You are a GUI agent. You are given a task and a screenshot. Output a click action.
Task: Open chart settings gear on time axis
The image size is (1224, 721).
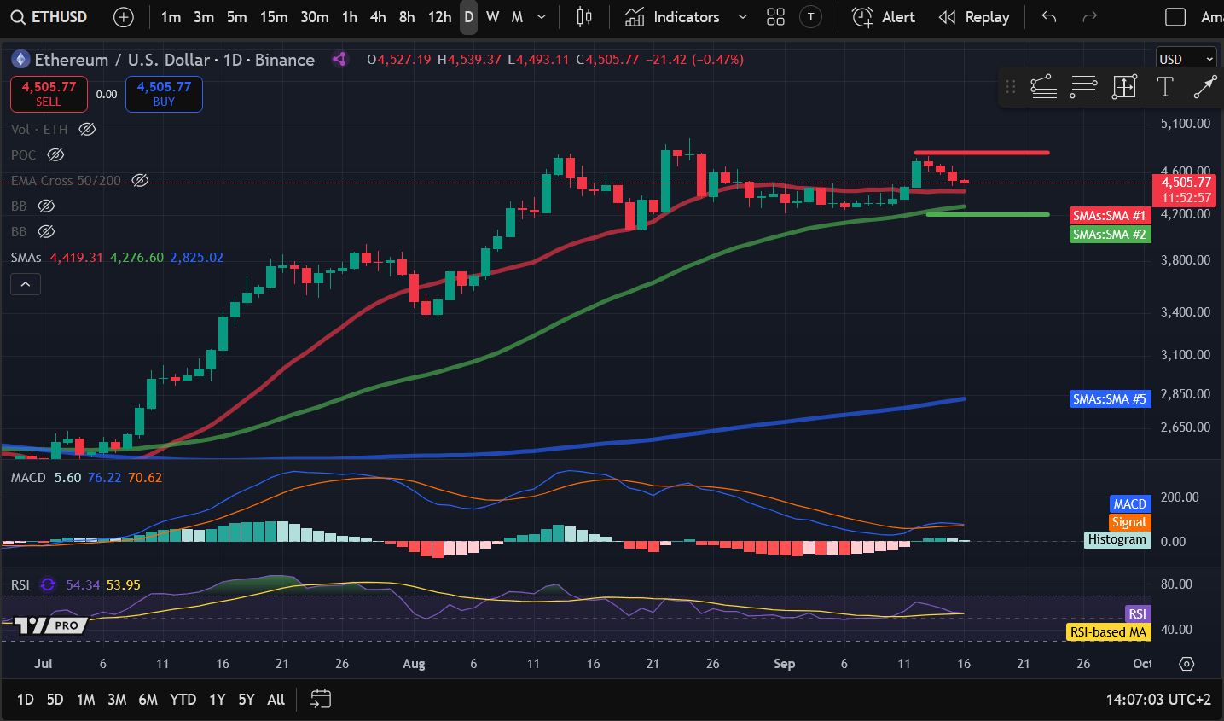pos(1186,664)
